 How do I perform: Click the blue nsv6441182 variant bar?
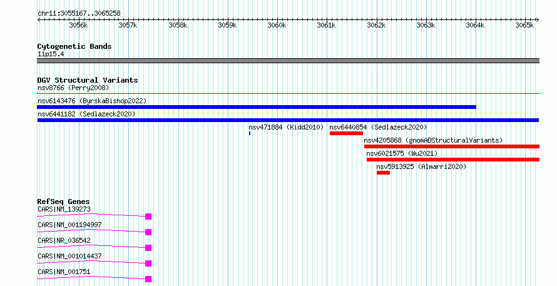click(288, 120)
